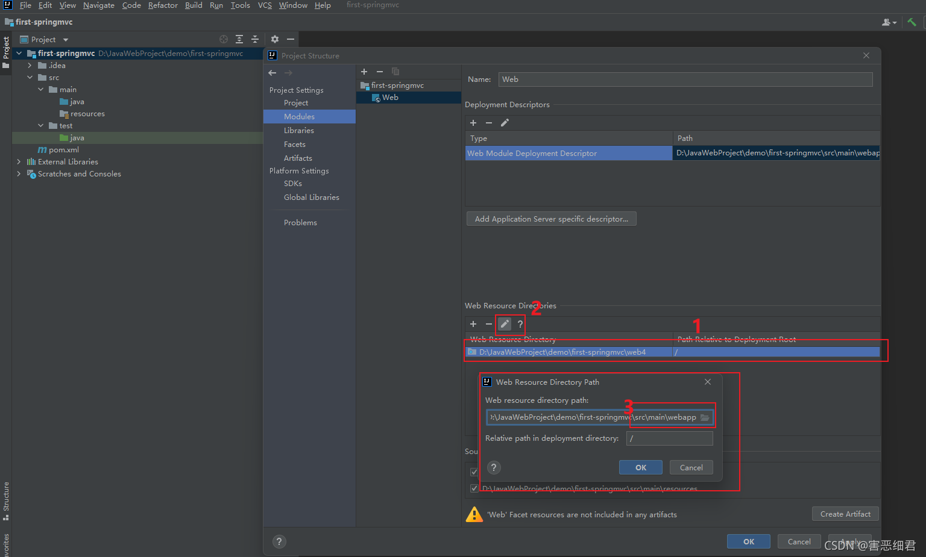Click OK at bottom of Project Structure
Image resolution: width=926 pixels, height=557 pixels.
point(749,542)
